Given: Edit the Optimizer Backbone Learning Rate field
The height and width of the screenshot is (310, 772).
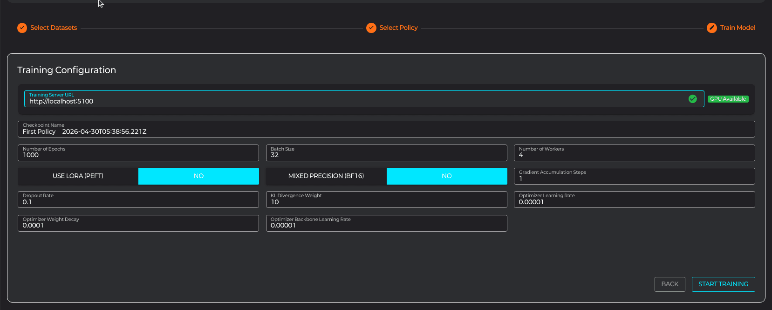Looking at the screenshot, I should click(x=386, y=223).
